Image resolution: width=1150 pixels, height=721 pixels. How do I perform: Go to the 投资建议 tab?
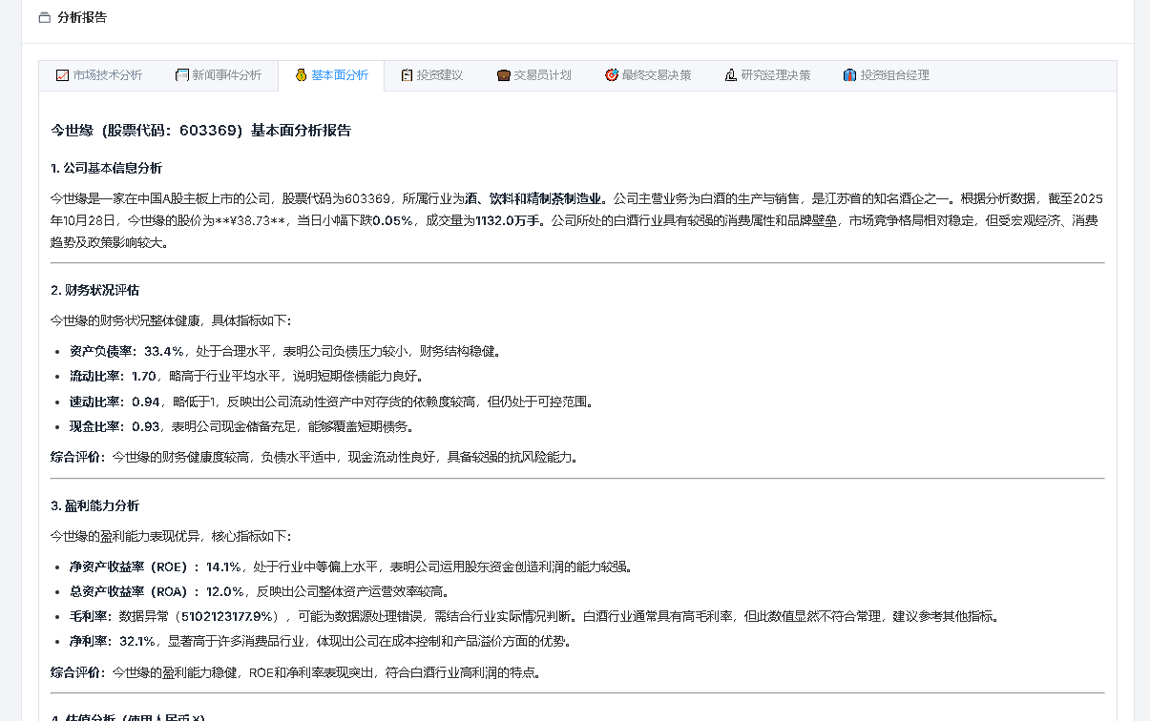[431, 75]
